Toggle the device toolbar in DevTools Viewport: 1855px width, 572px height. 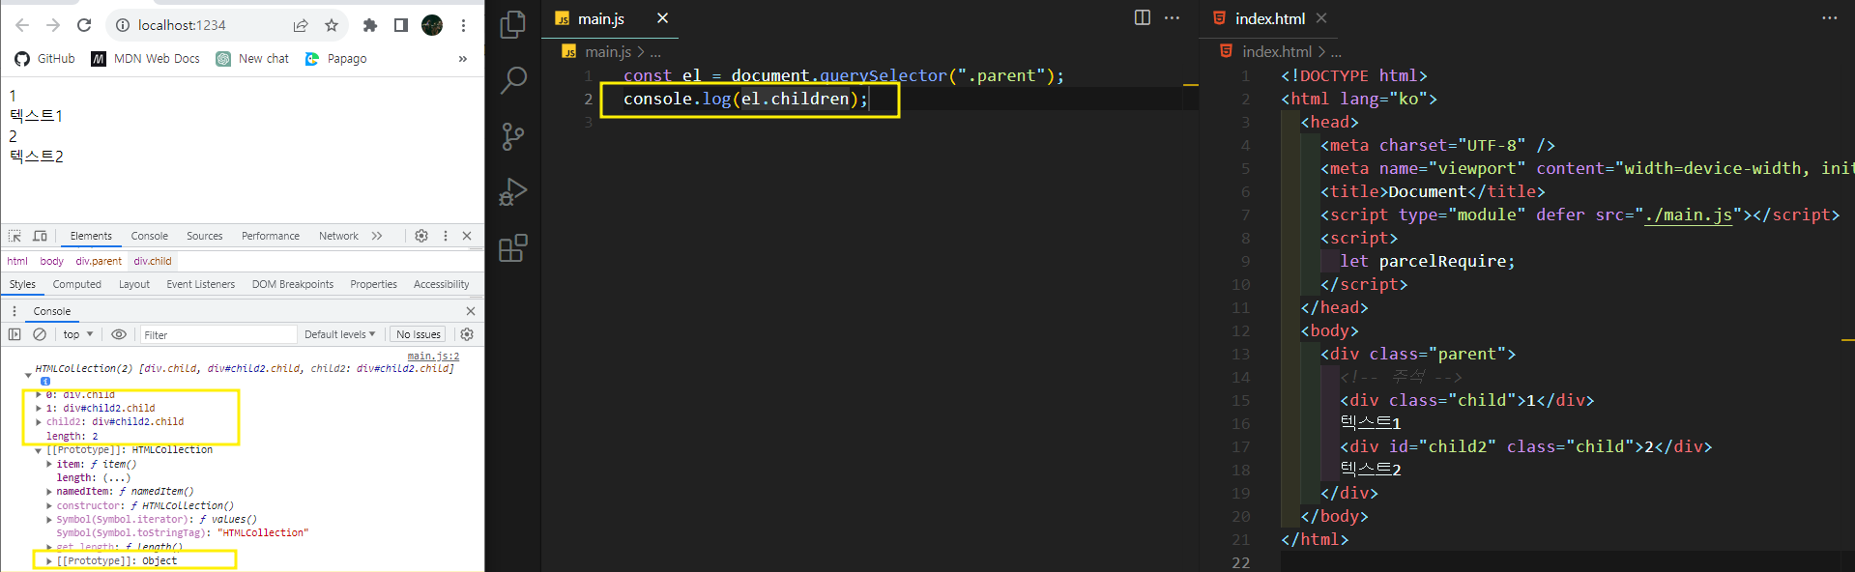[40, 236]
